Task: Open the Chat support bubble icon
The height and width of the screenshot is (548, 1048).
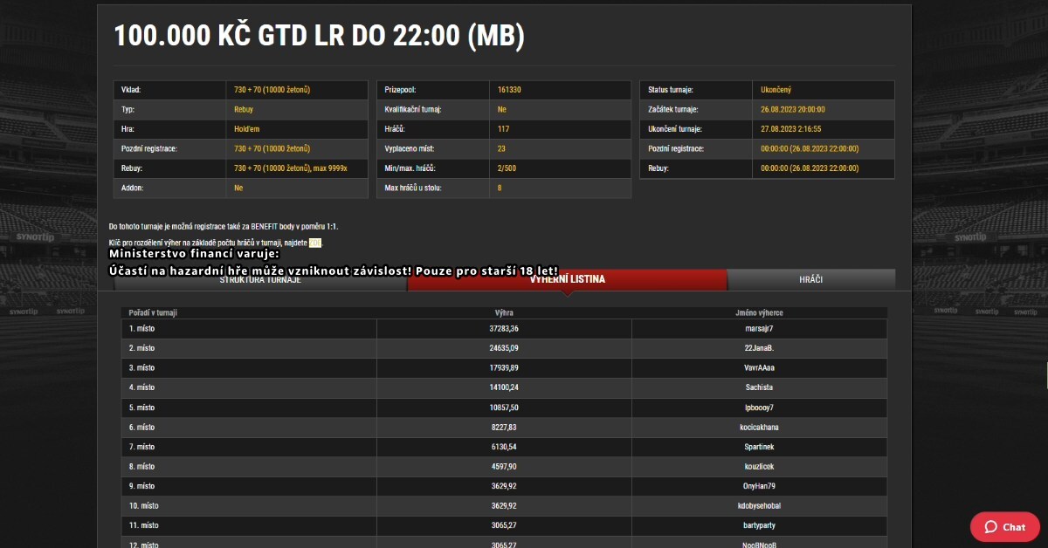Action: coord(990,527)
